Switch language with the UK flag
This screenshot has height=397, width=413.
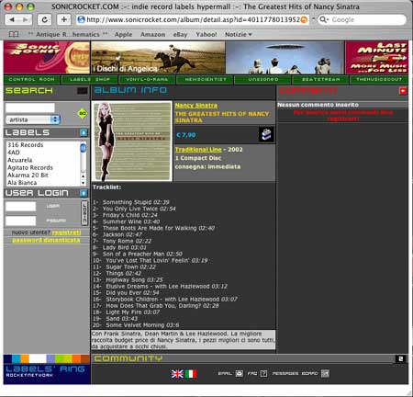point(177,374)
